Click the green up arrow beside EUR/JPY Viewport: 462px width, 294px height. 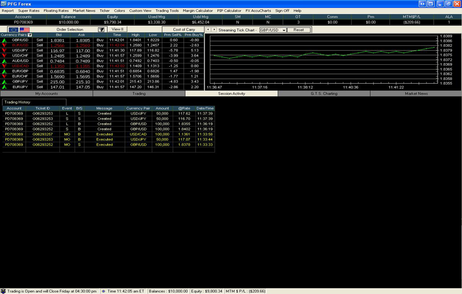coord(4,87)
